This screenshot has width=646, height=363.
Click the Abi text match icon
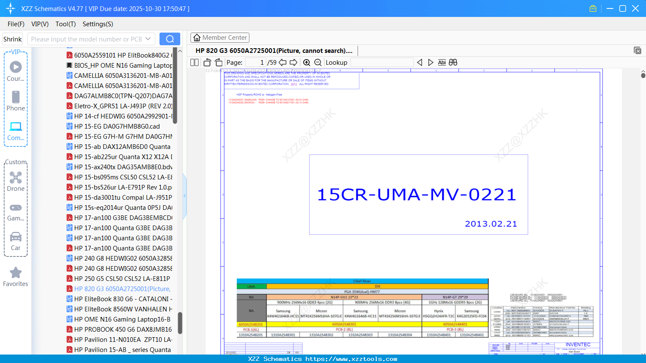pos(442,62)
